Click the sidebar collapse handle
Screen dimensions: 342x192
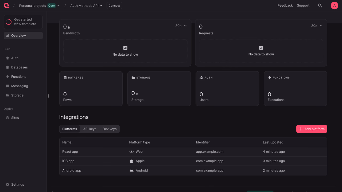point(48,96)
